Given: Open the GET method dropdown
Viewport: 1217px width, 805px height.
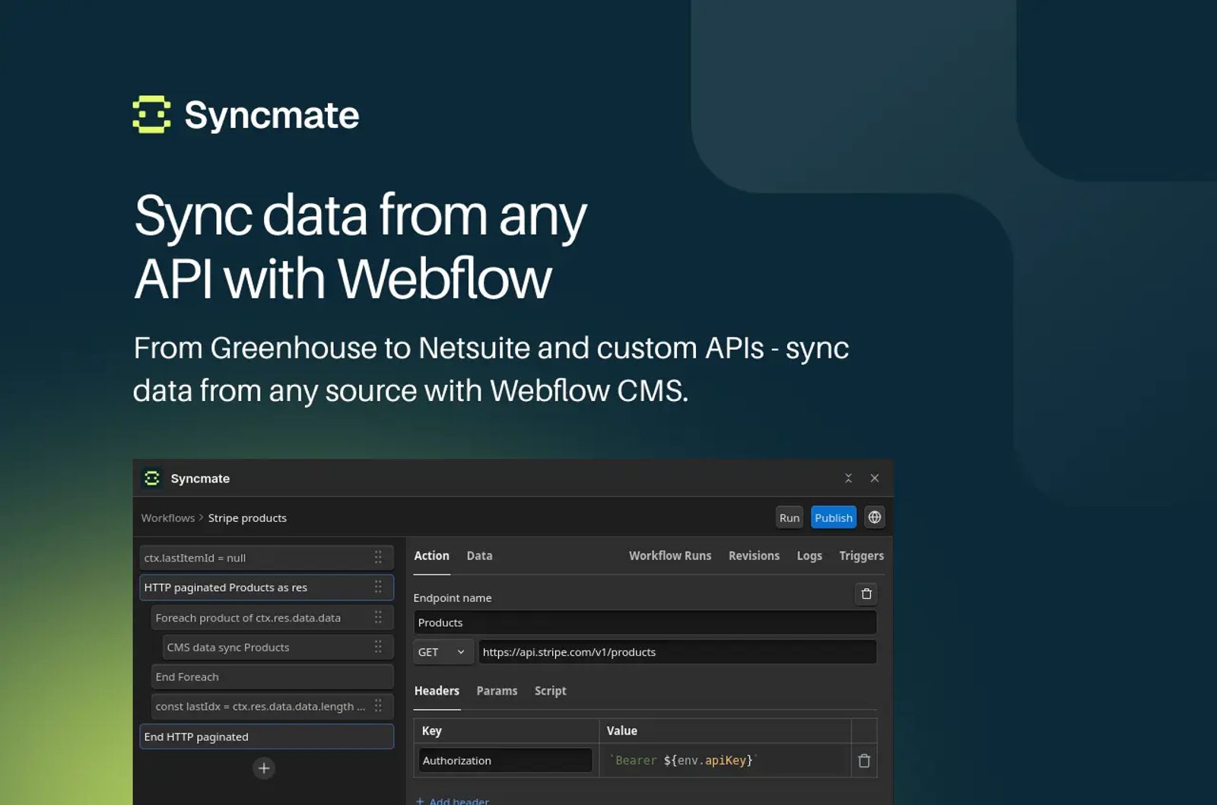Looking at the screenshot, I should pyautogui.click(x=443, y=652).
